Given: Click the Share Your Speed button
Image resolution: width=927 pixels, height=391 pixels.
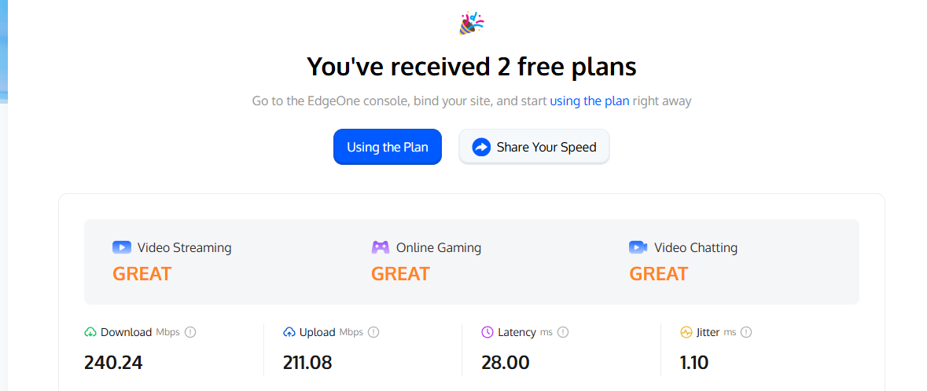Looking at the screenshot, I should pyautogui.click(x=534, y=147).
